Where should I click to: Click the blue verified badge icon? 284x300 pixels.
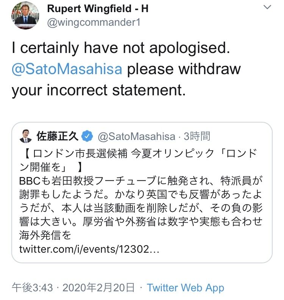point(87,136)
